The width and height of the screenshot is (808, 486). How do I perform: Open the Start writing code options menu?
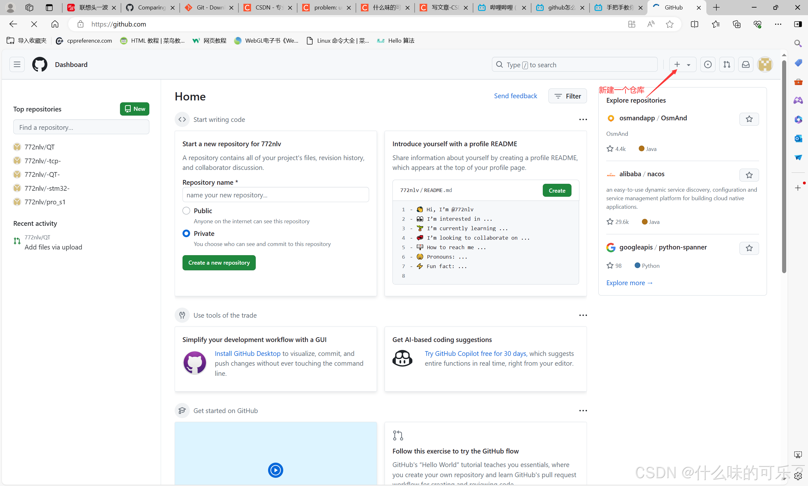[583, 120]
